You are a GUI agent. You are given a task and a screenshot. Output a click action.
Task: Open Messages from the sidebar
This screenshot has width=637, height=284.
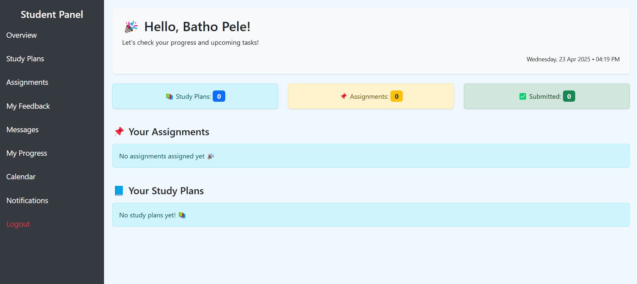click(x=23, y=130)
